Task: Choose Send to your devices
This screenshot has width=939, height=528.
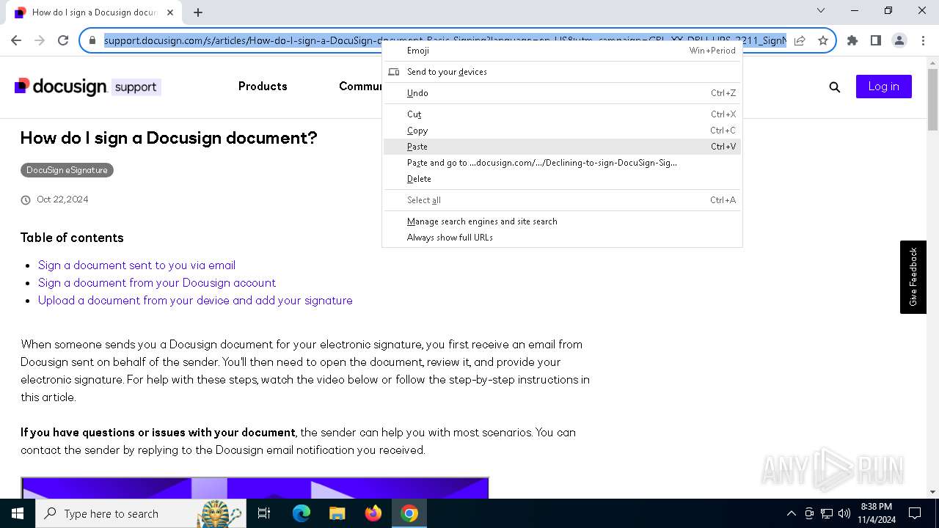Action: click(x=562, y=72)
